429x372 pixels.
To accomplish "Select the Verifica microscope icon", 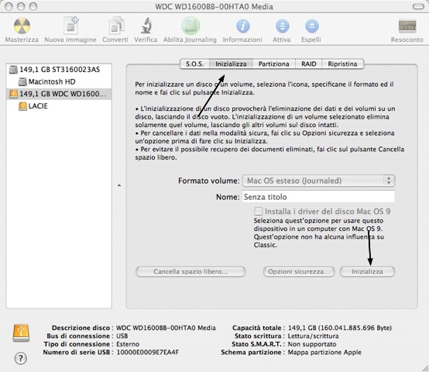I will click(x=146, y=26).
